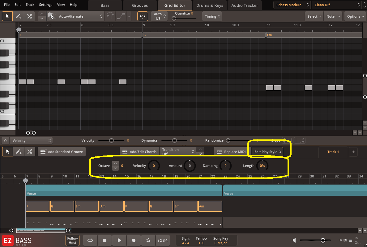Click the picking hand icon beside Auto-Alternate
The image size is (367, 247).
click(x=51, y=16)
